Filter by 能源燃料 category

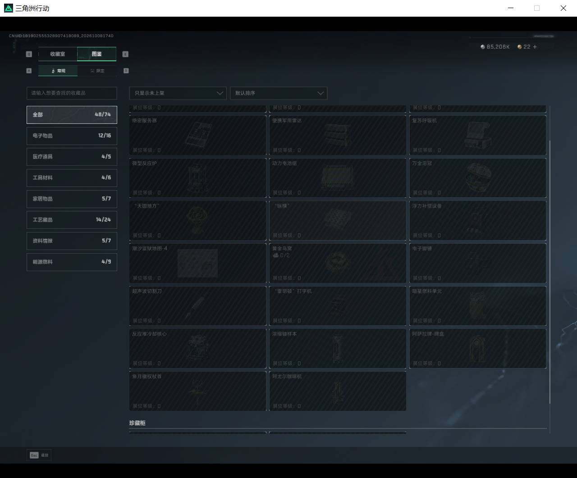tap(72, 262)
